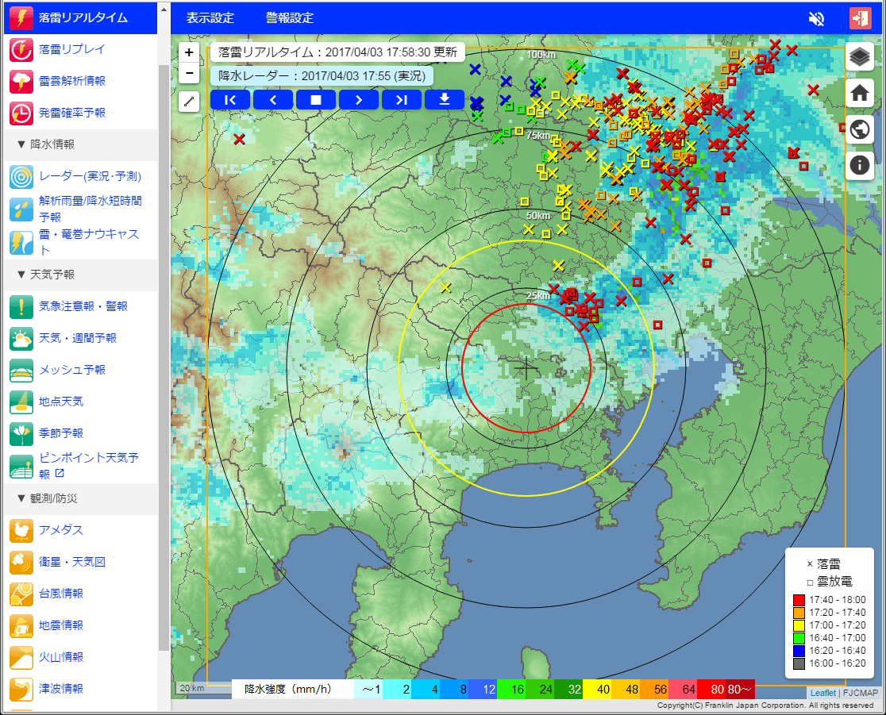Viewport: 886px width, 715px height.
Task: Toggle the muted sound speaker icon
Action: [816, 18]
